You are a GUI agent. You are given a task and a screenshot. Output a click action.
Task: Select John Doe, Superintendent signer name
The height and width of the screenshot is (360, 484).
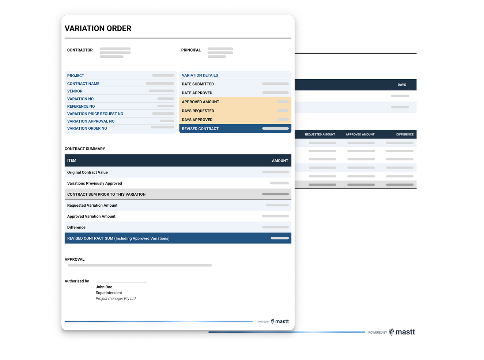point(104,287)
